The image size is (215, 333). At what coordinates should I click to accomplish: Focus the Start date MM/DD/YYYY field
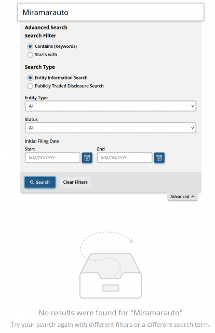click(x=52, y=158)
